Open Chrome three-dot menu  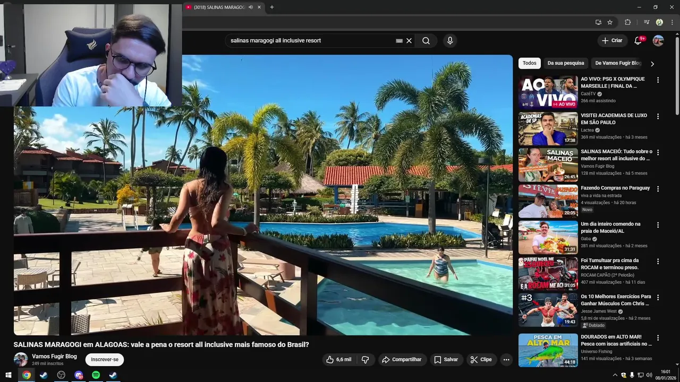click(x=672, y=22)
